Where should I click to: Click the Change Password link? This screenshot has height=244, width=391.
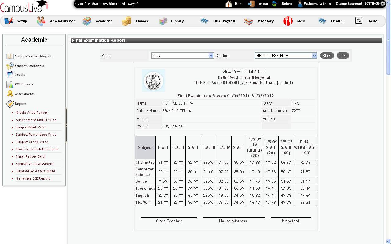click(x=349, y=4)
